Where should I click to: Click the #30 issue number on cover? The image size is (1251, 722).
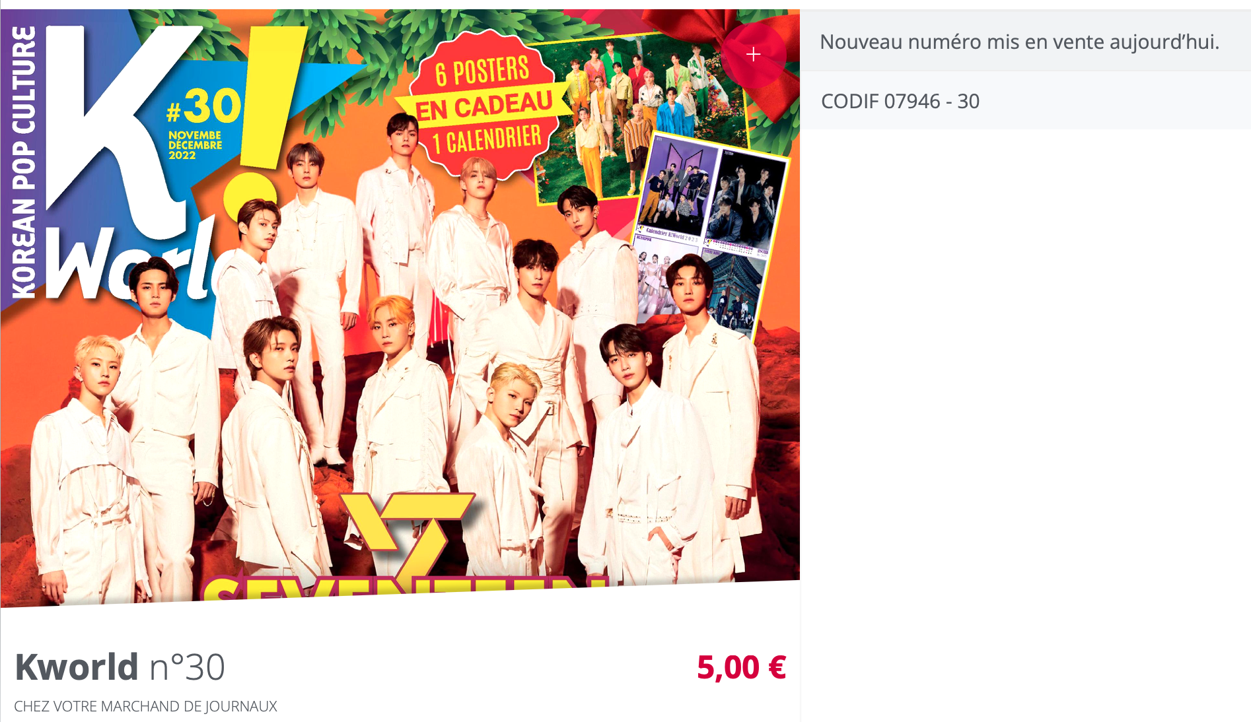(203, 106)
